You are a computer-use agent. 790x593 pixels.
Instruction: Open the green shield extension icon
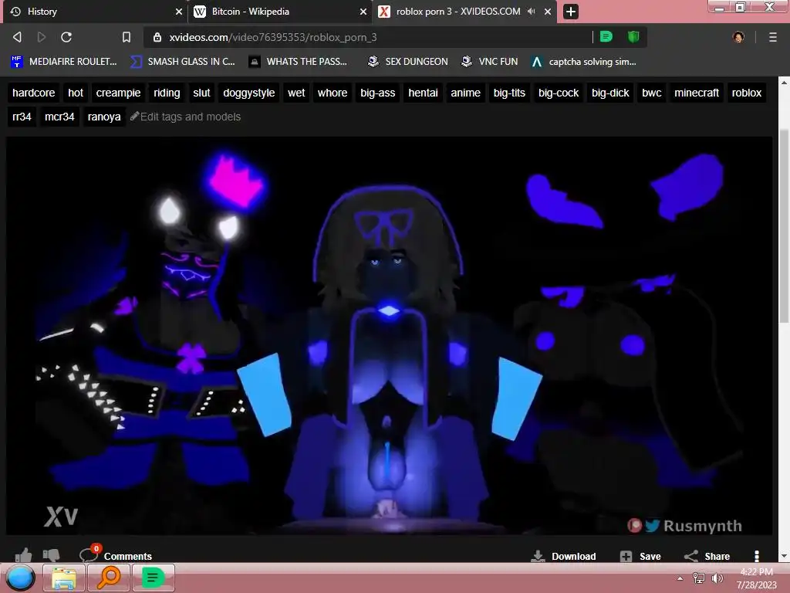click(x=633, y=37)
